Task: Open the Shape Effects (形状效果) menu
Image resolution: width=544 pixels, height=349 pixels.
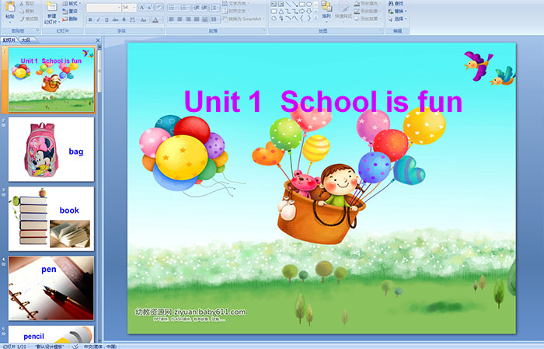Action: [x=368, y=19]
